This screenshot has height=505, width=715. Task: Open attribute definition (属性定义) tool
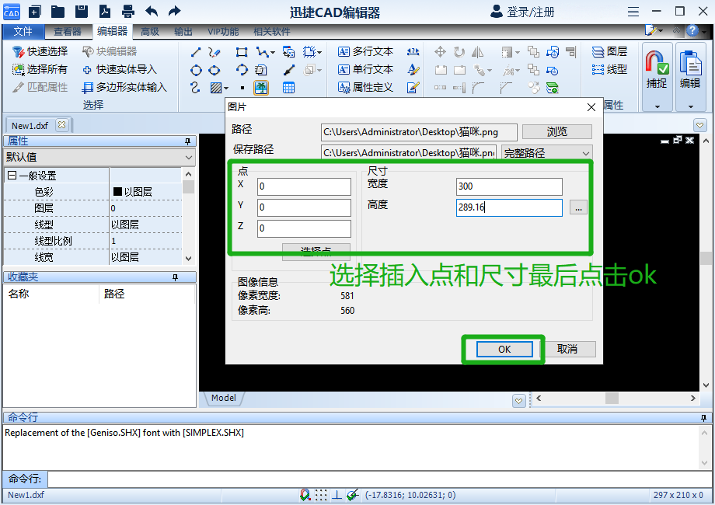click(x=366, y=87)
